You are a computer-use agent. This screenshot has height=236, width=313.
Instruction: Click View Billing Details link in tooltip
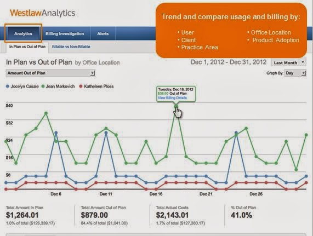[172, 97]
